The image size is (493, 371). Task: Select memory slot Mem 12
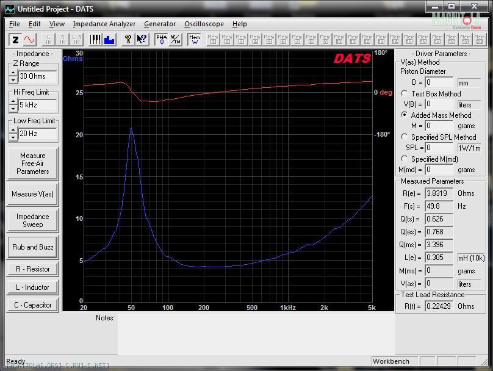[367, 40]
